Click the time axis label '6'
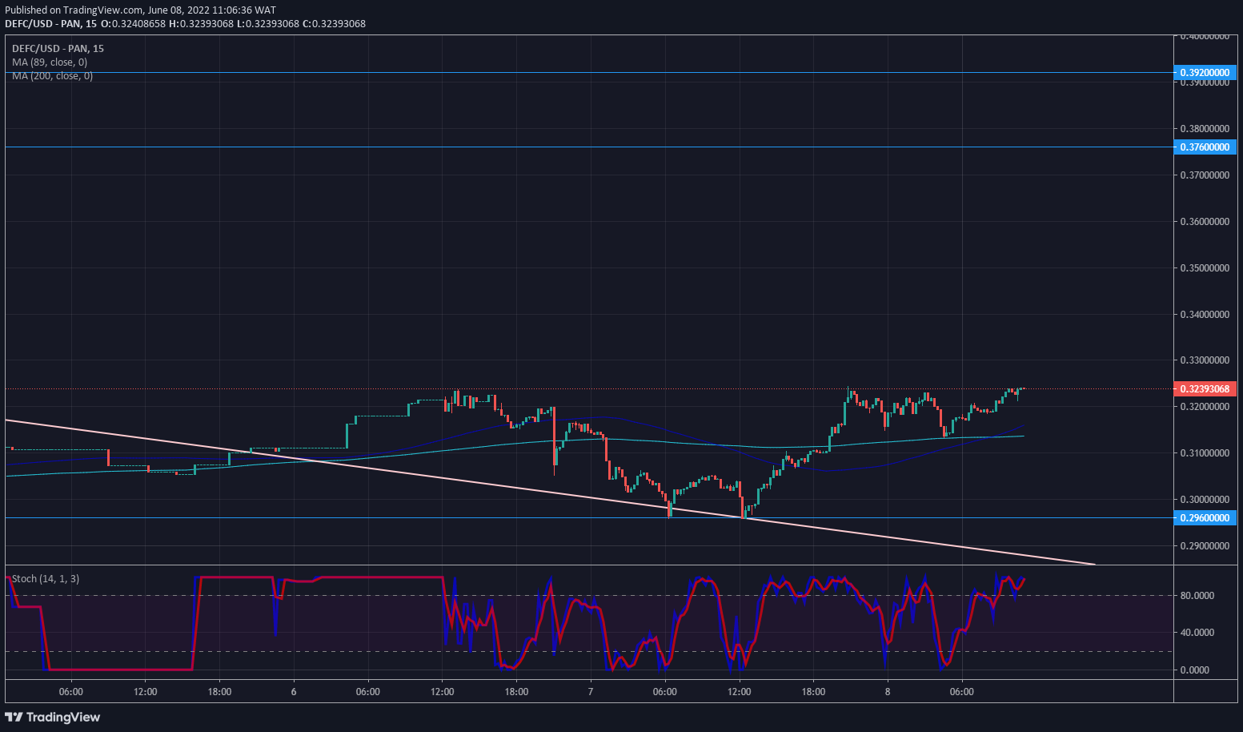 click(x=294, y=691)
